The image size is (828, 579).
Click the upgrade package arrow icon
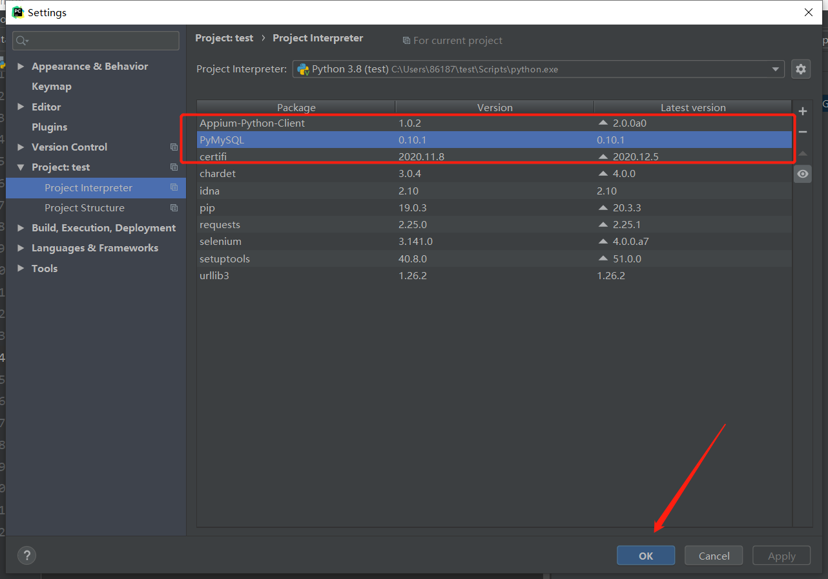click(x=803, y=153)
